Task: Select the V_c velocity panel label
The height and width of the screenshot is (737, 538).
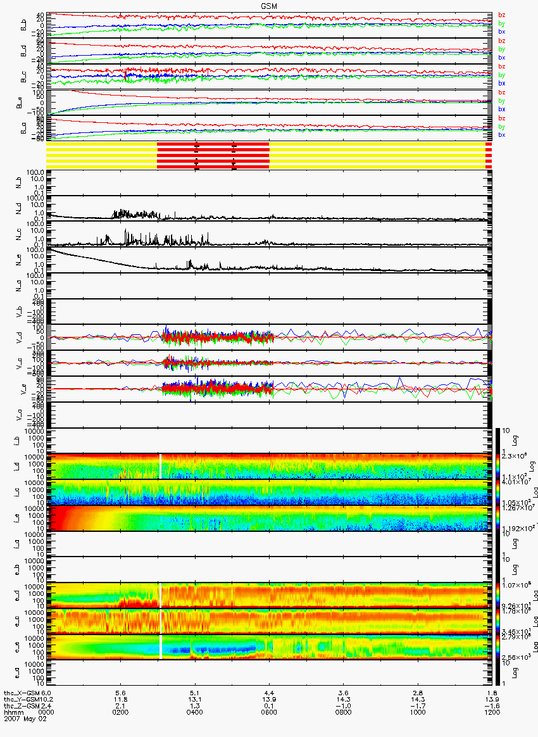Action: coord(19,363)
